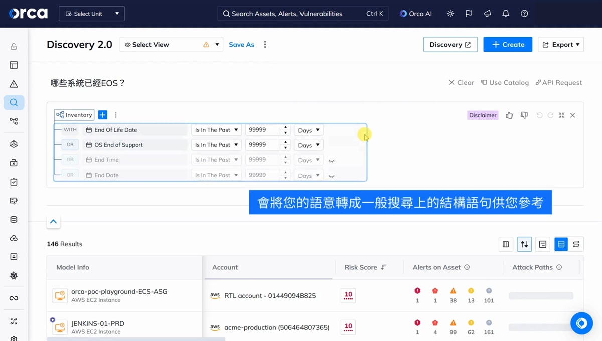
Task: Open the Days unit dropdown for OS End of Support
Action: click(x=309, y=145)
